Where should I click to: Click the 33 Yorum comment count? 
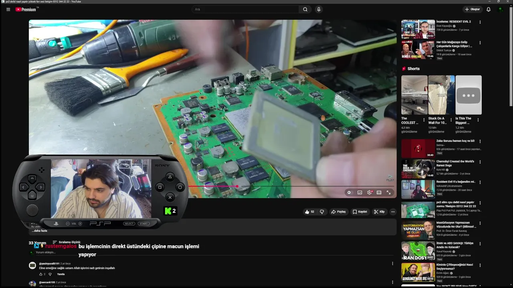point(37,243)
